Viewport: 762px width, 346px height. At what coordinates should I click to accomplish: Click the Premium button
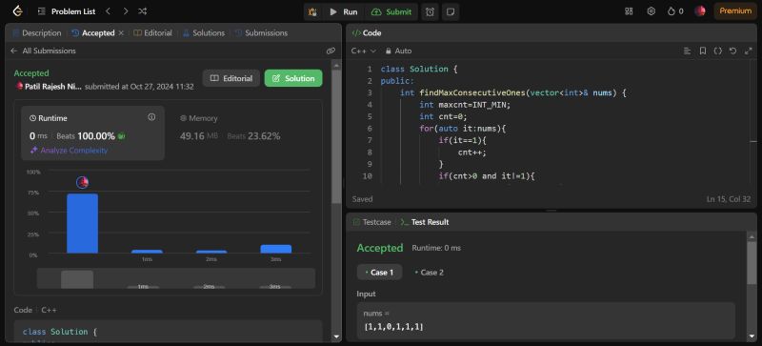[735, 11]
